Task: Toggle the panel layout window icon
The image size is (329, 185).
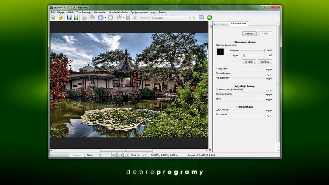Action: coord(201,18)
